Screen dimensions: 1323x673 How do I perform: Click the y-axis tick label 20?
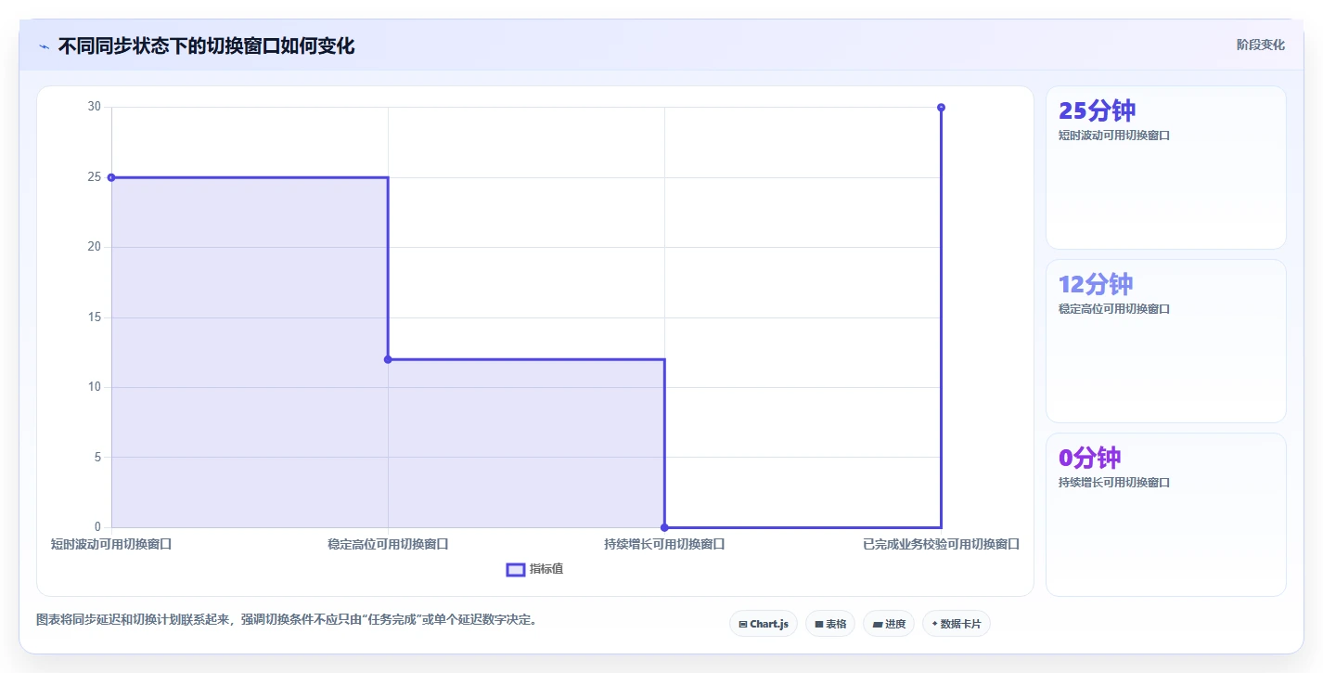coord(94,247)
